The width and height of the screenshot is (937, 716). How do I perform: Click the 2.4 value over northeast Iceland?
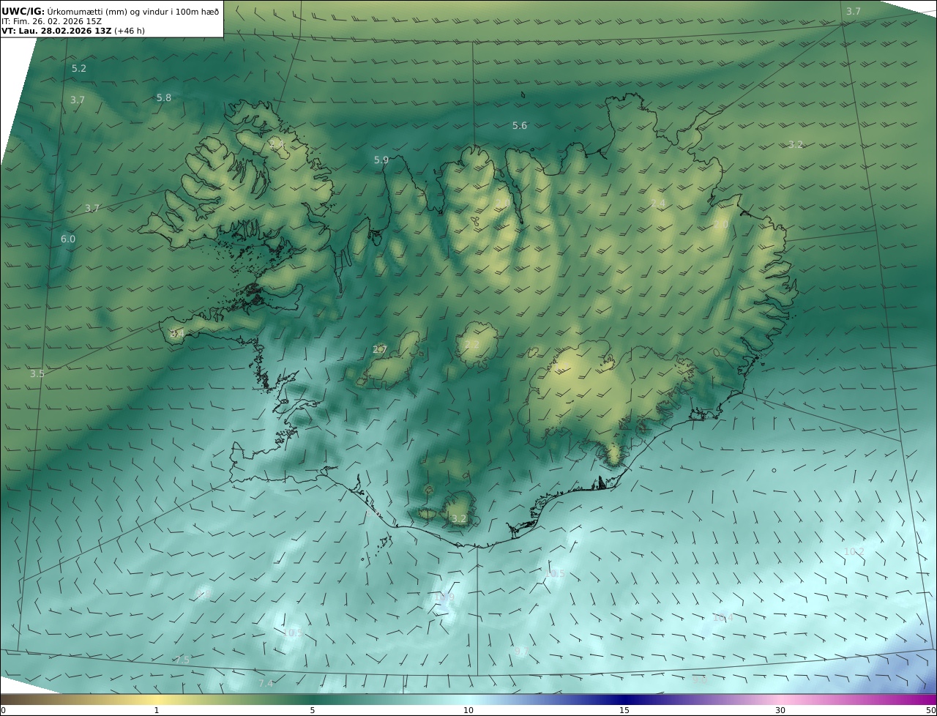pos(658,204)
